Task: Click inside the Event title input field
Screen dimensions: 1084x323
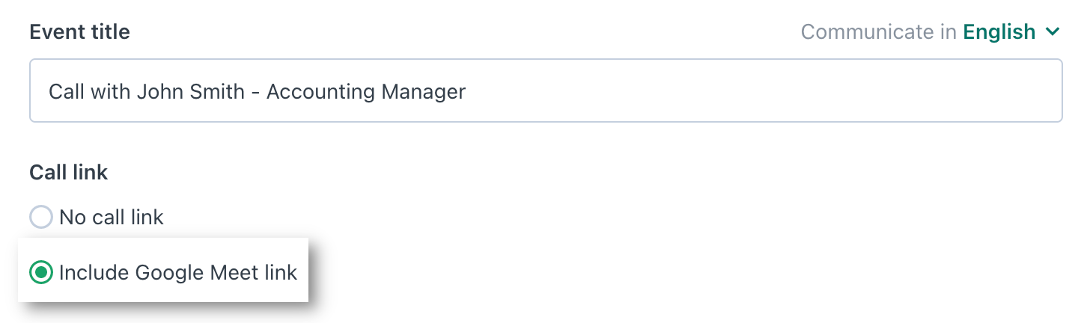Action: pos(546,90)
